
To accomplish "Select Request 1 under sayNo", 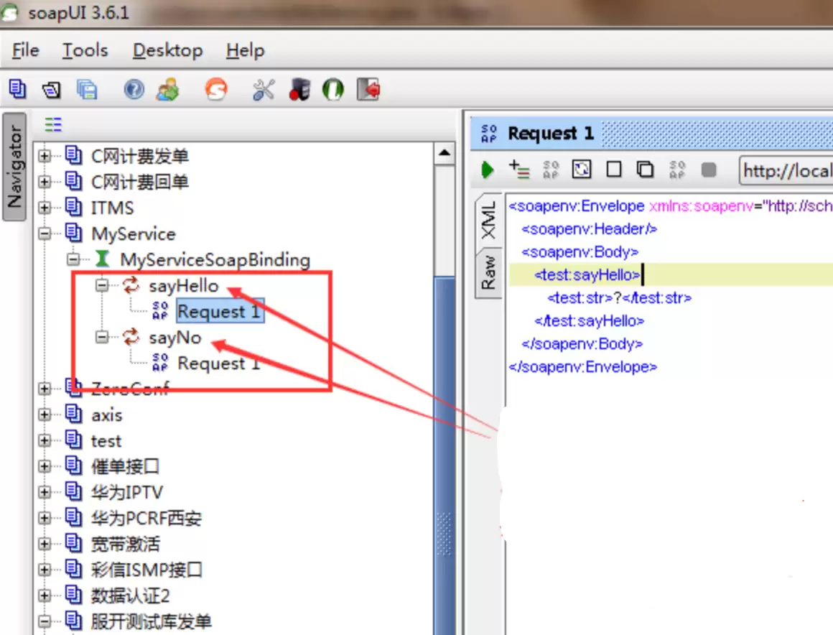I will 218,363.
